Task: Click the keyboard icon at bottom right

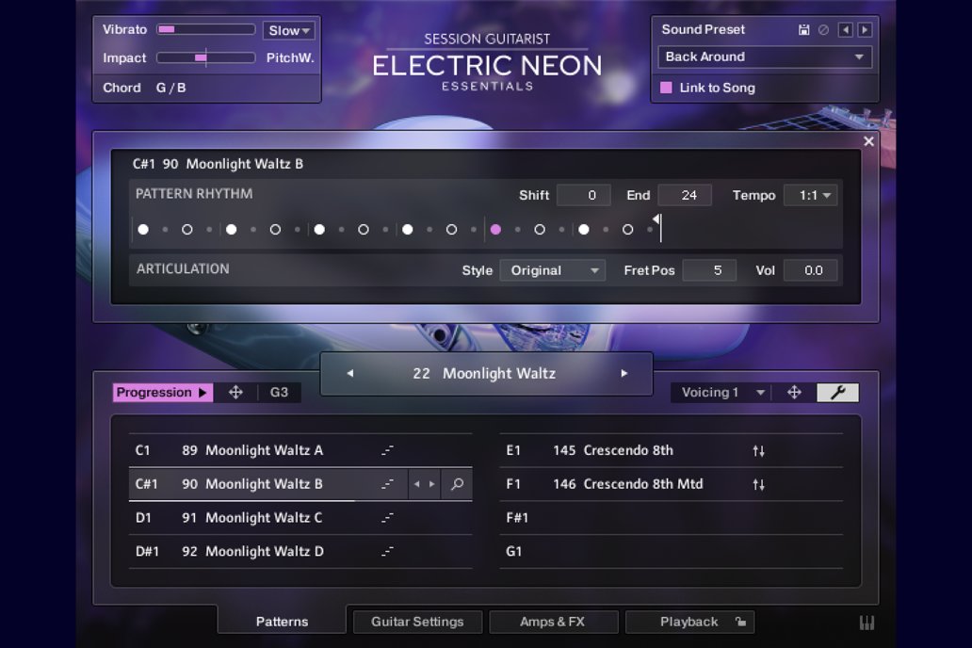Action: [867, 623]
